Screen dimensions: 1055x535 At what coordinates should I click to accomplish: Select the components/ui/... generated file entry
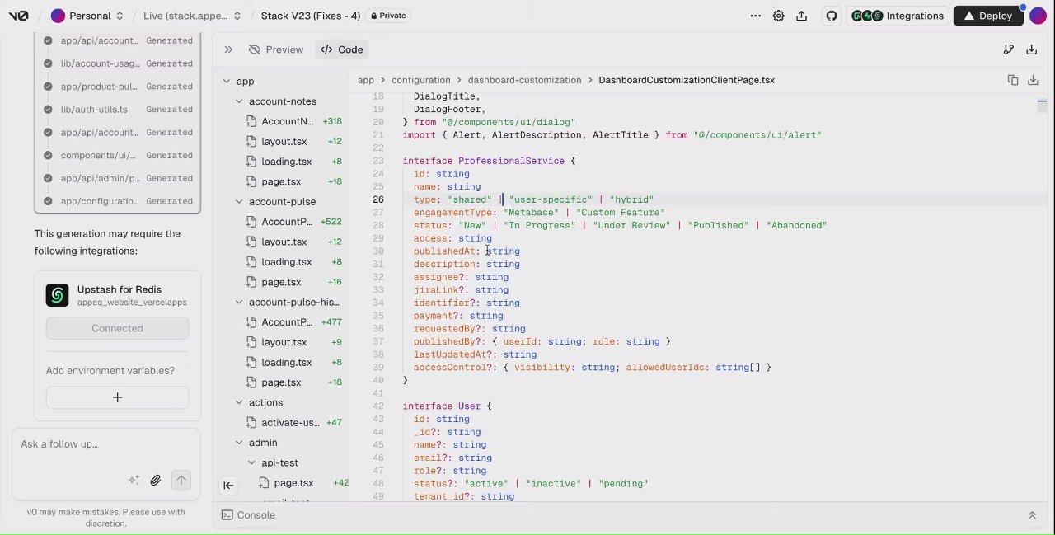pyautogui.click(x=118, y=155)
